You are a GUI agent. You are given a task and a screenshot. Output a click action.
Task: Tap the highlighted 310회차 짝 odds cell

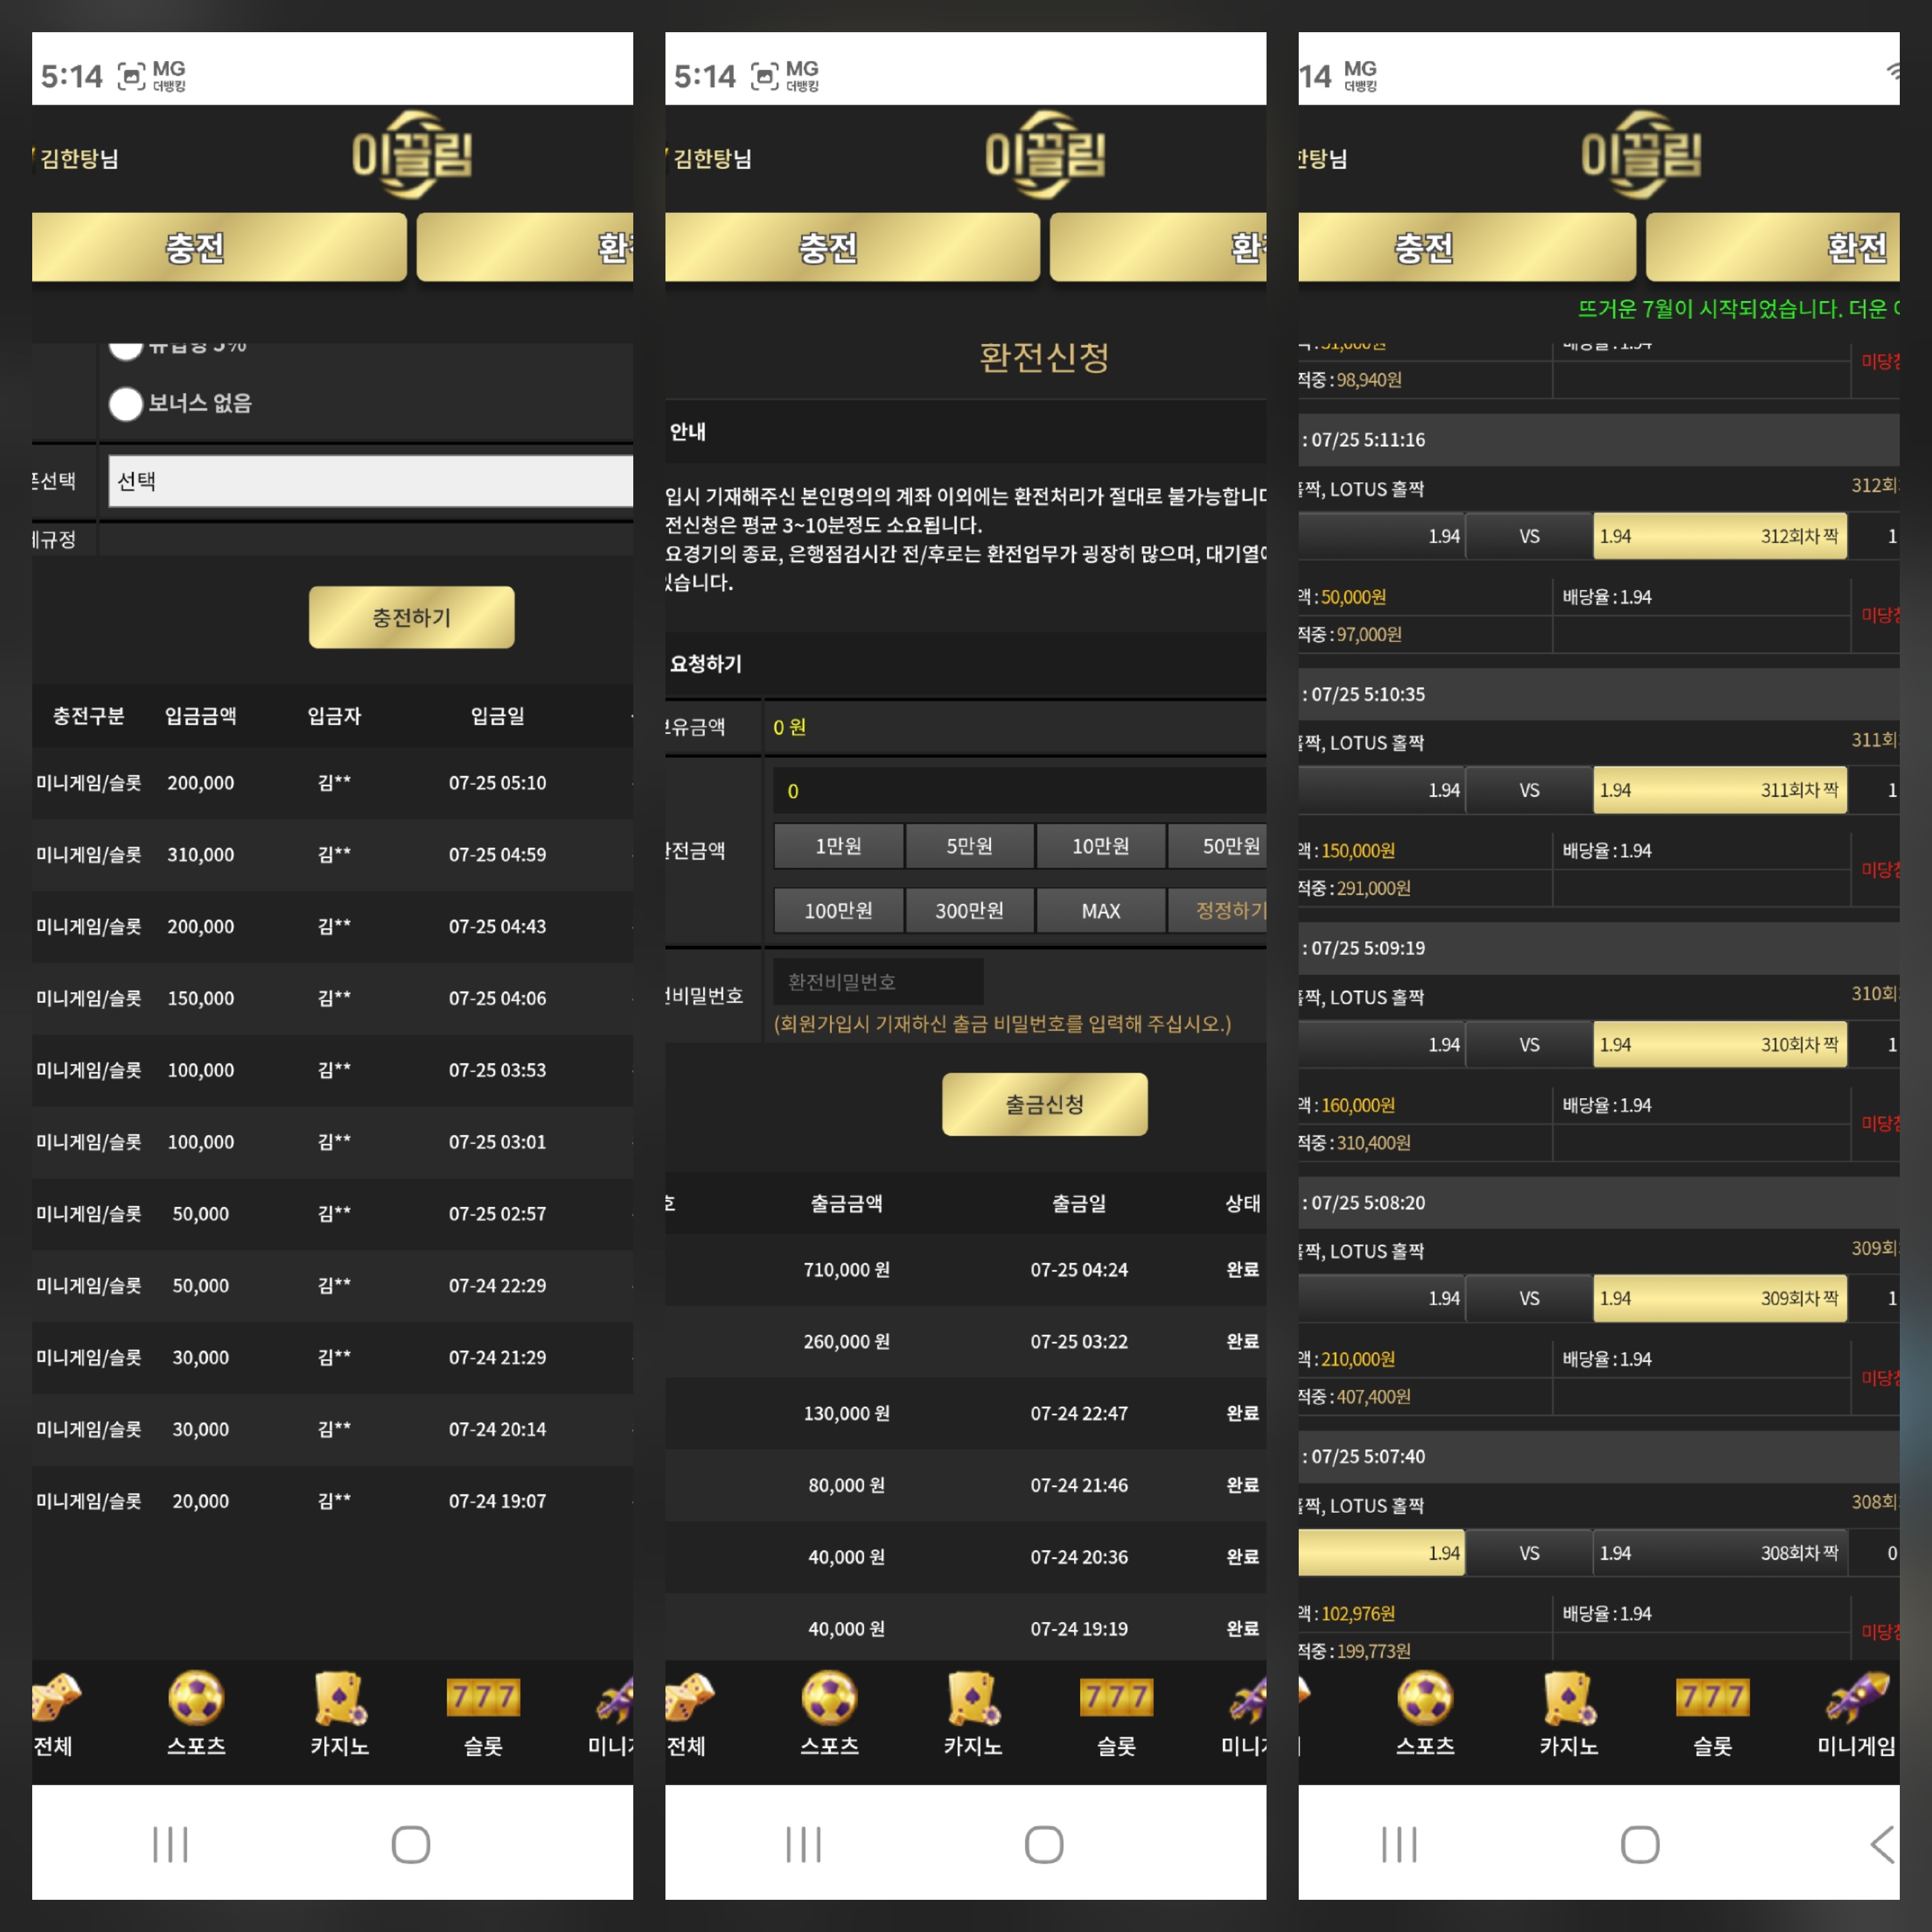click(x=1719, y=1044)
